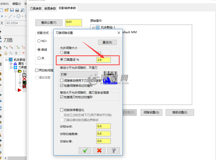The image size is (216, 160).
Task: Click the machine group icon in tree
Action: click(11, 60)
